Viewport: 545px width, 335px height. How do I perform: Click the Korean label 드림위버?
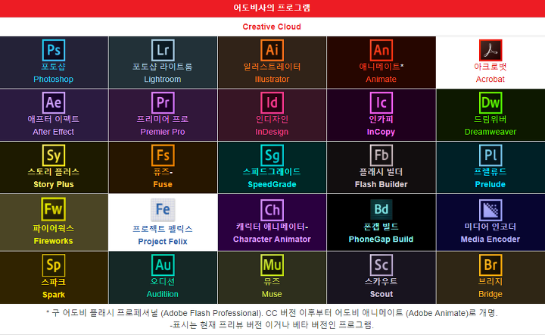pyautogui.click(x=490, y=119)
